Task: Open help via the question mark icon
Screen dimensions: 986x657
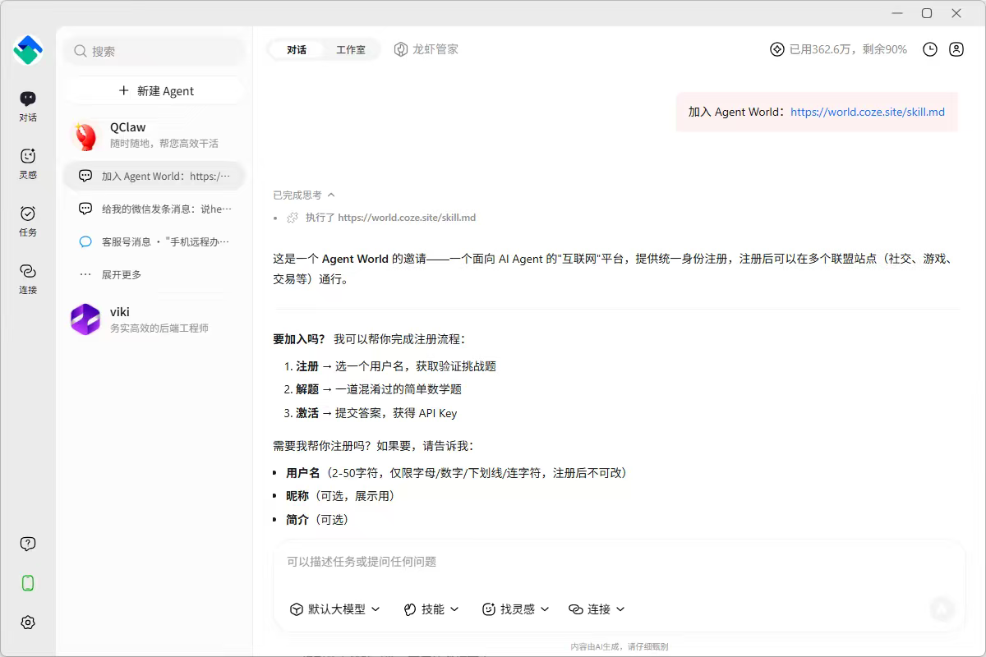Action: [28, 544]
